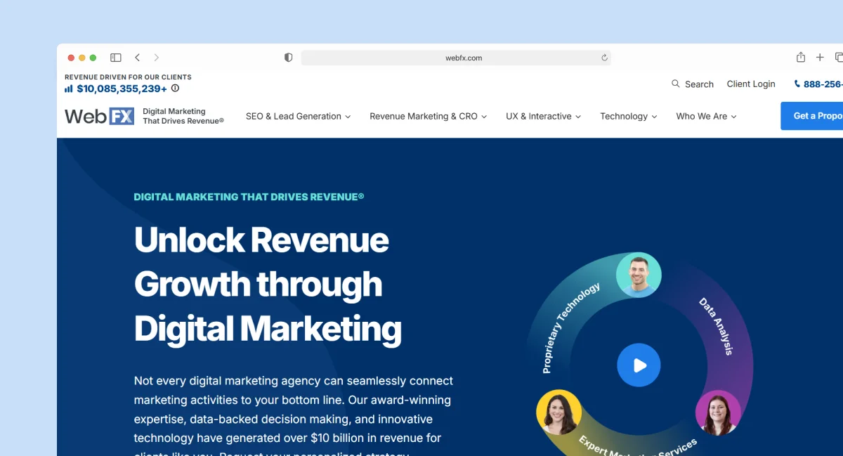The height and width of the screenshot is (456, 843).
Task: Go forward with the browser forward arrow
Action: coord(157,58)
